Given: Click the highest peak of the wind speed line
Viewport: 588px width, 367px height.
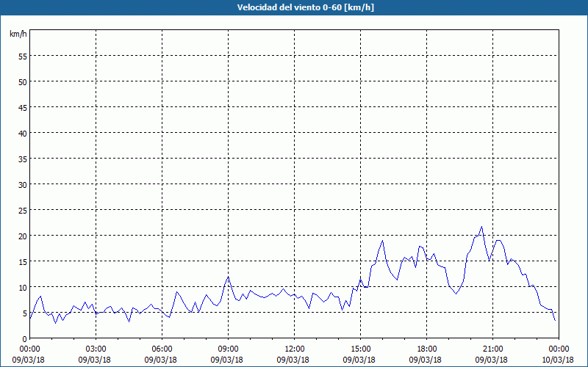Looking at the screenshot, I should point(481,227).
